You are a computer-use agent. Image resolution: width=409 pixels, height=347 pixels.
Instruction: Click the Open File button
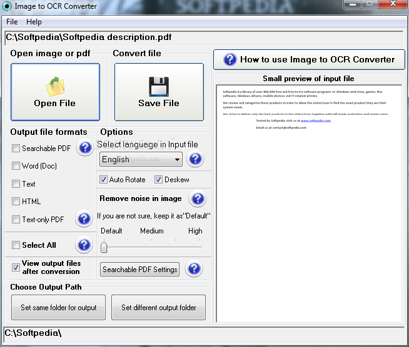55,92
